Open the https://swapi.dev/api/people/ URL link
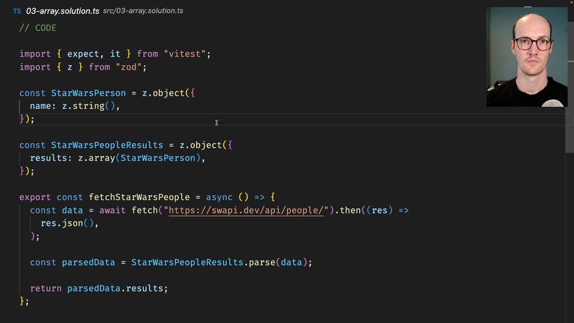 pos(246,211)
